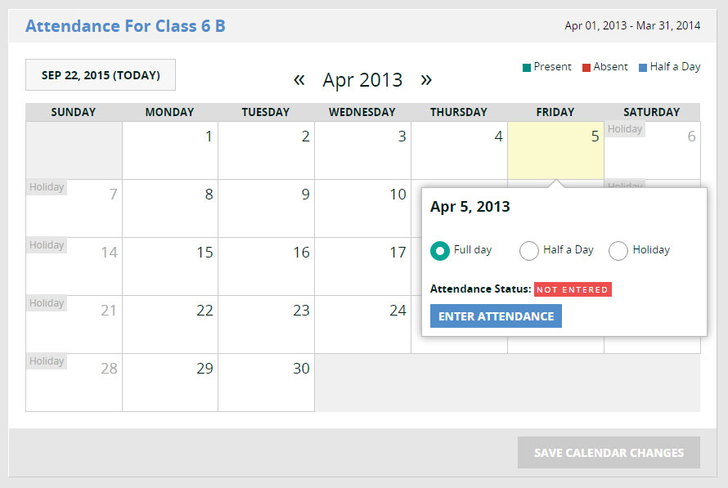
Task: Click the Not Entered status badge
Action: (573, 289)
